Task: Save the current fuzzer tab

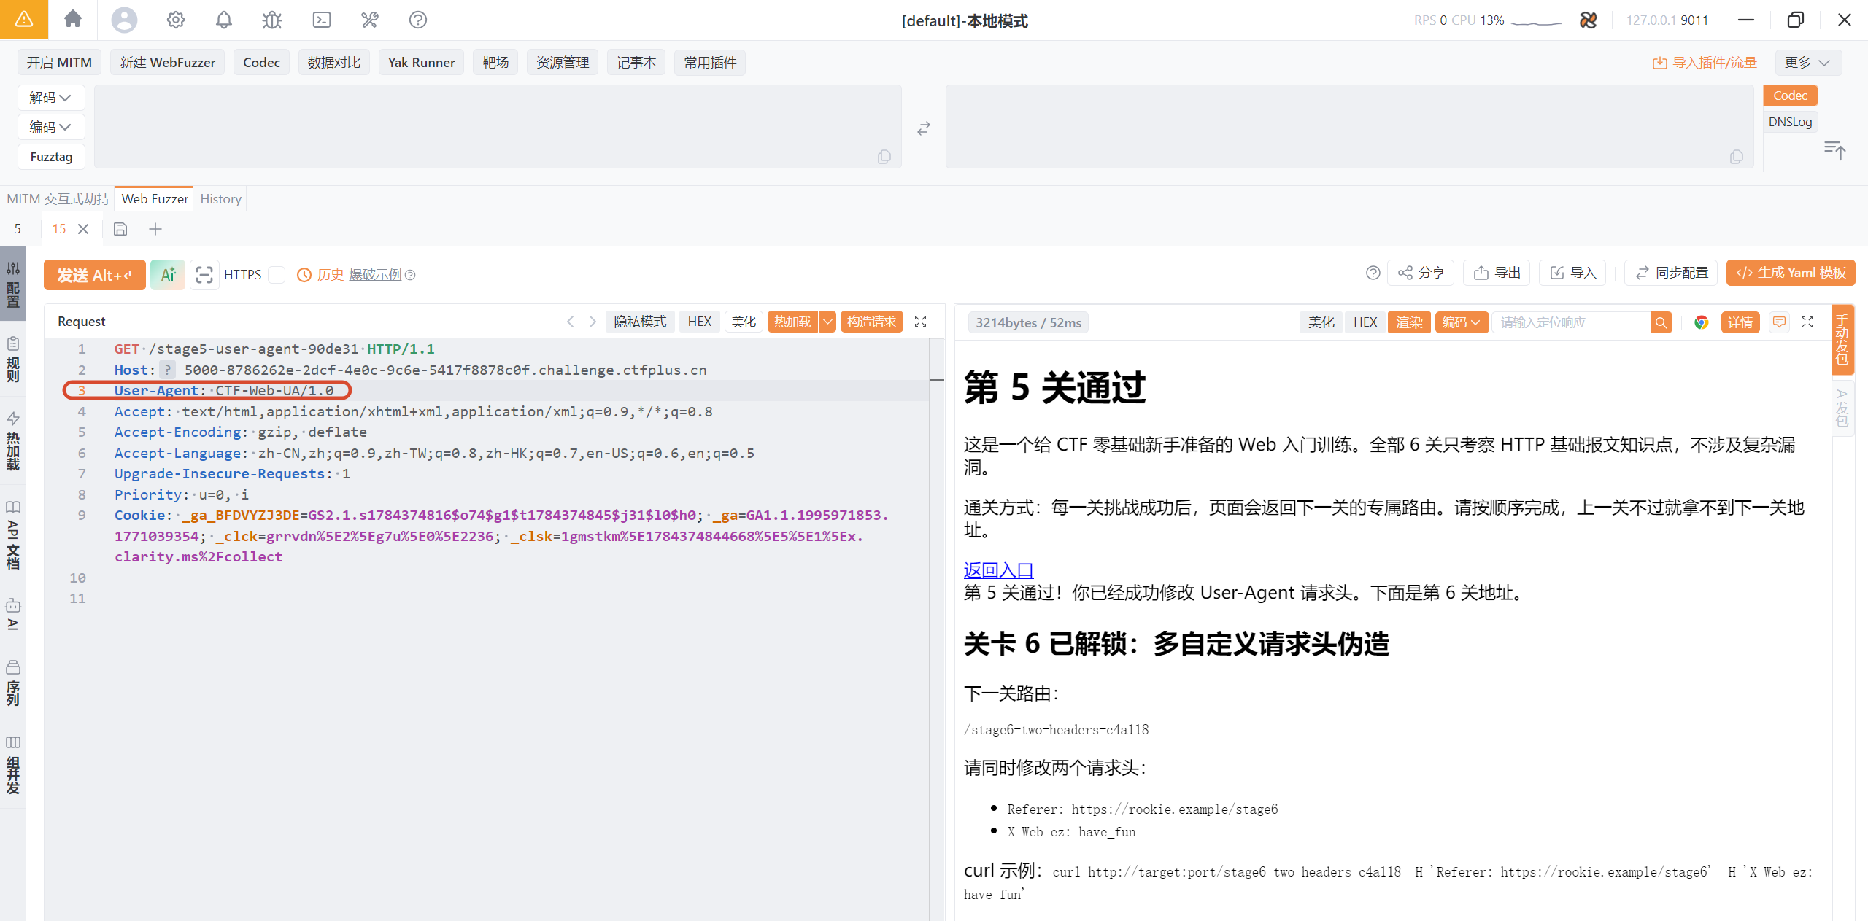Action: 120,229
